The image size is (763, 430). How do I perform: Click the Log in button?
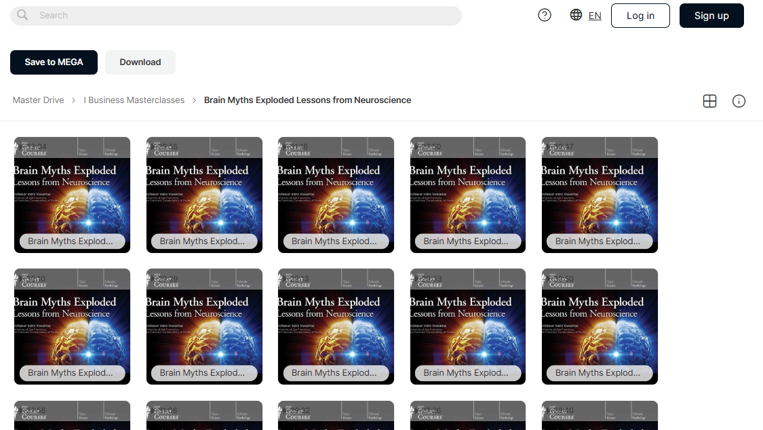(x=640, y=16)
